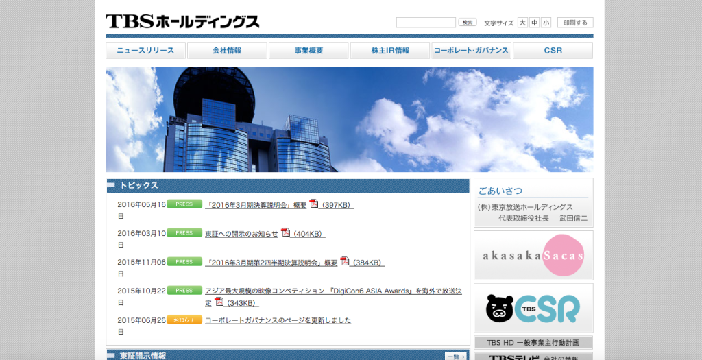Click the 印刷する print button

tap(575, 23)
